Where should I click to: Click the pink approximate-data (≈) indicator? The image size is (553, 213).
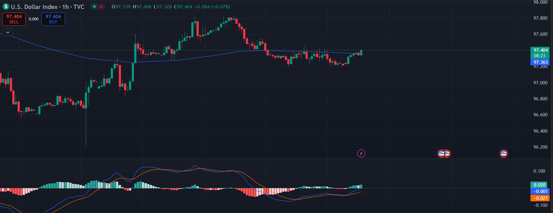pyautogui.click(x=101, y=6)
